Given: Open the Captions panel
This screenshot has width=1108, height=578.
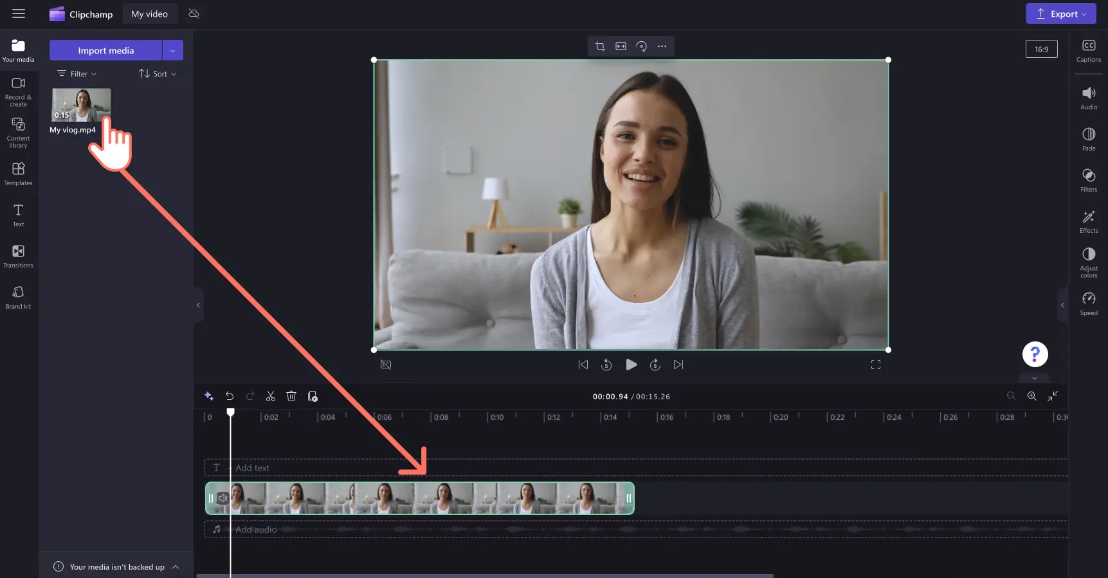Looking at the screenshot, I should tap(1089, 51).
